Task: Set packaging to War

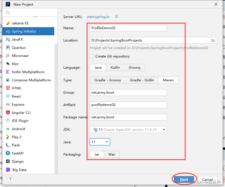Action: (112, 154)
